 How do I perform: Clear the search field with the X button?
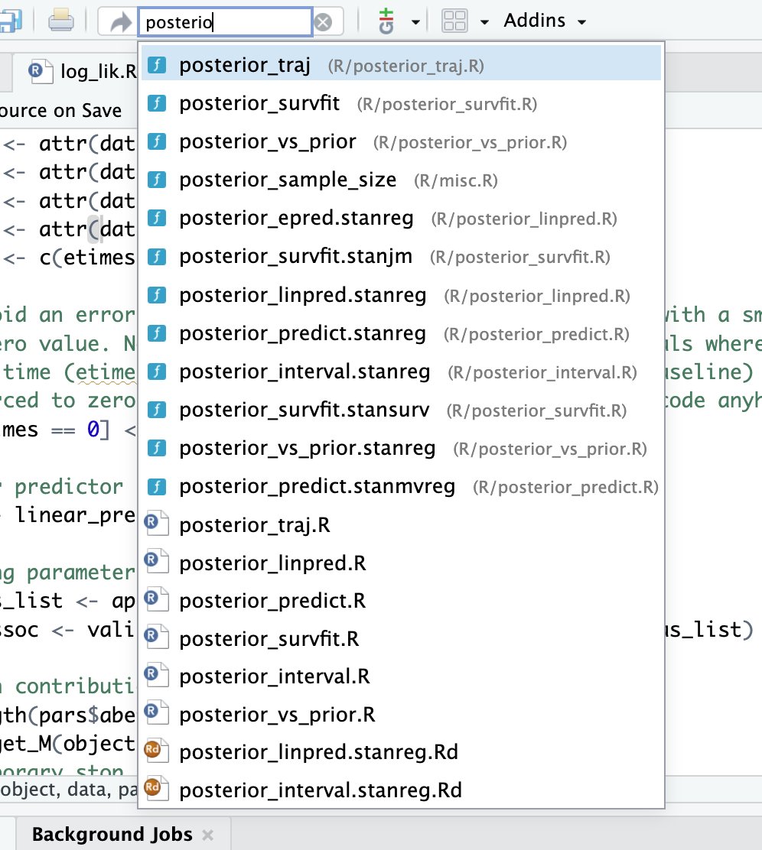[x=323, y=22]
